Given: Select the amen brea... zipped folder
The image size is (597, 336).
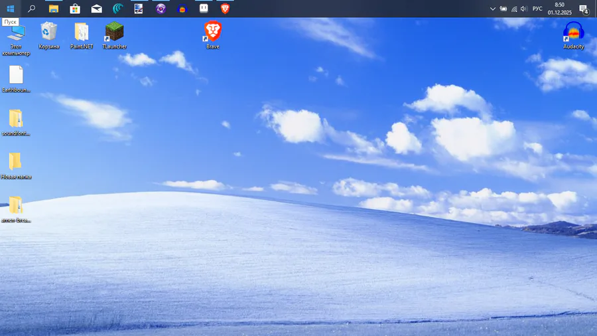Looking at the screenshot, I should 16,209.
